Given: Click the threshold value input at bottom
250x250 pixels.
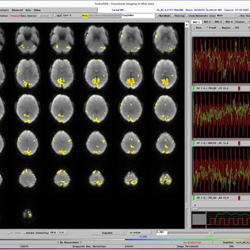Looking at the screenshot, I should point(162,233).
